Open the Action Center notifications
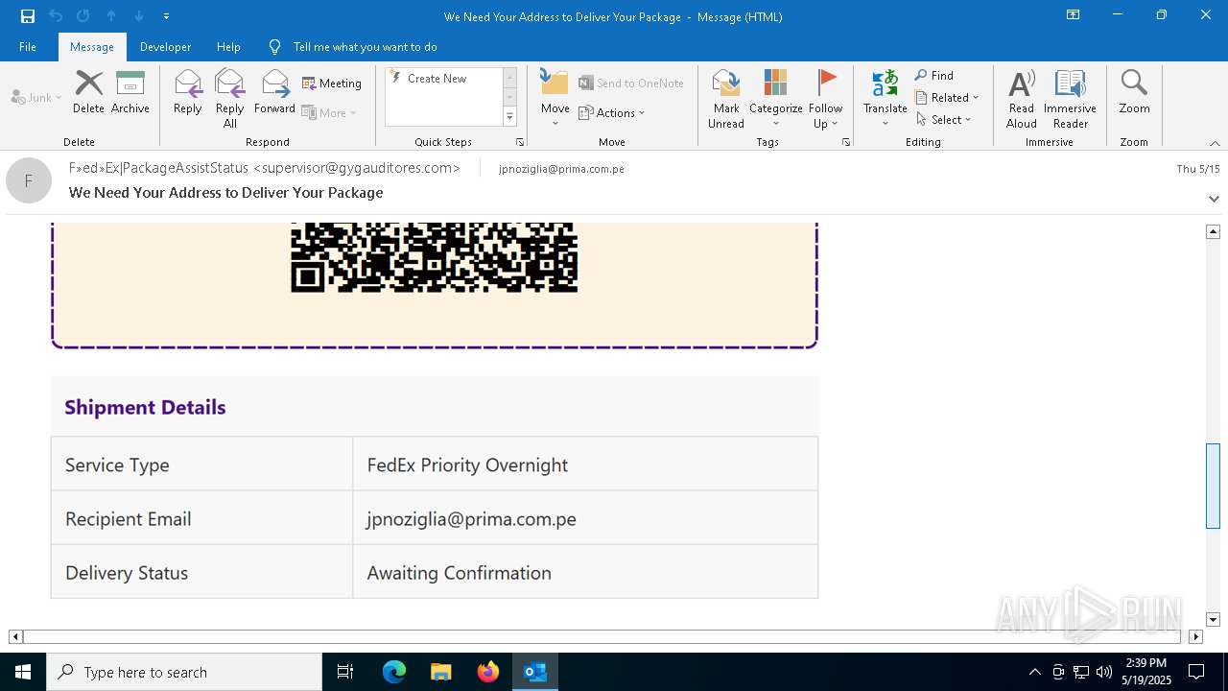1228x691 pixels. point(1196,672)
